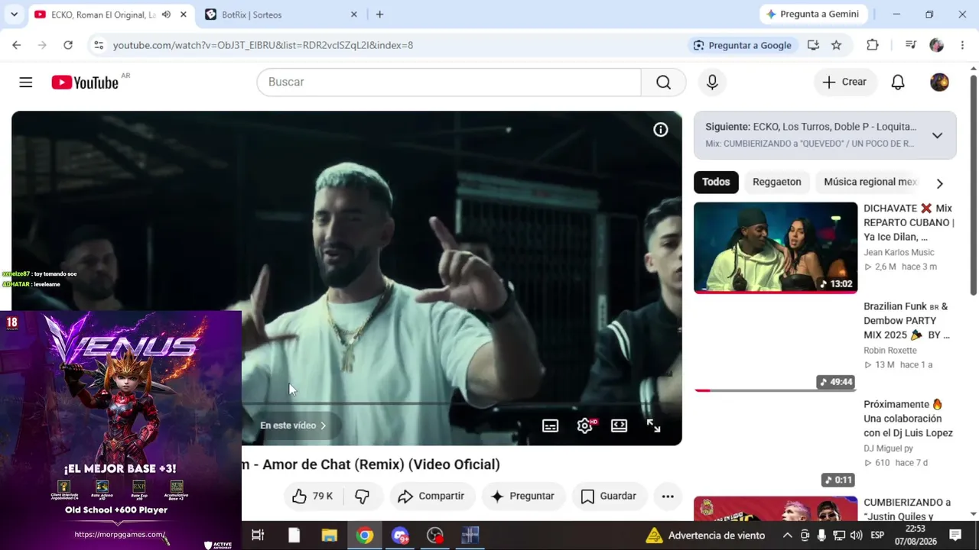Like the video with 79 K
Viewport: 979px width, 550px height.
(312, 497)
